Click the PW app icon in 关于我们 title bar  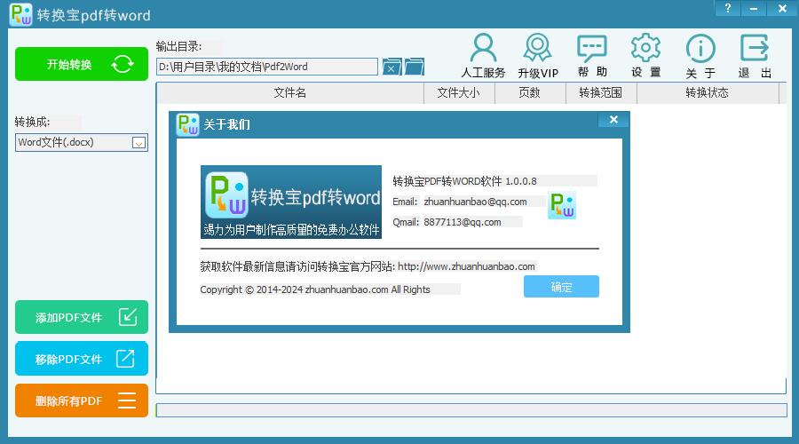[x=187, y=124]
